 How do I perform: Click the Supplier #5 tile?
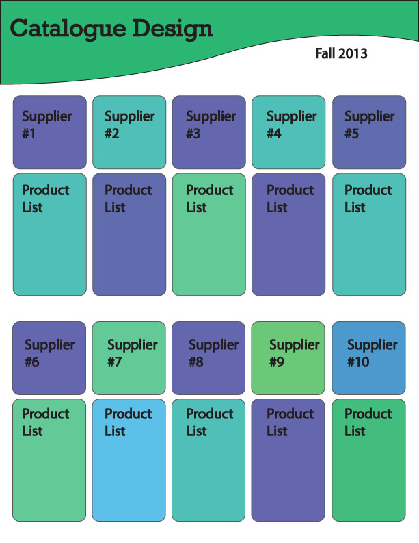pyautogui.click(x=369, y=132)
